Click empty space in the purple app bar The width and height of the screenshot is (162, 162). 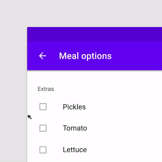(x=138, y=56)
